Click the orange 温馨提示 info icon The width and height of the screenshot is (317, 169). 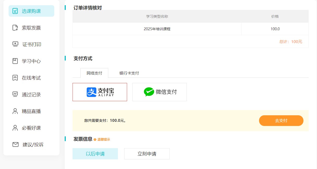point(95,140)
